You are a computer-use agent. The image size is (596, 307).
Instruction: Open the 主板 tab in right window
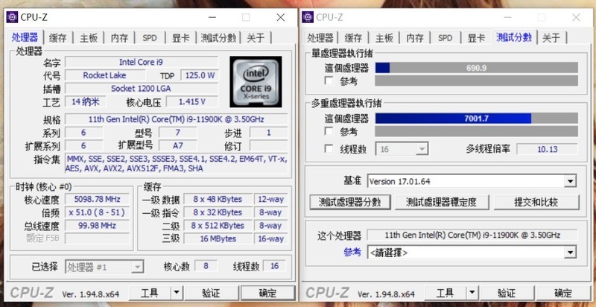pos(384,38)
